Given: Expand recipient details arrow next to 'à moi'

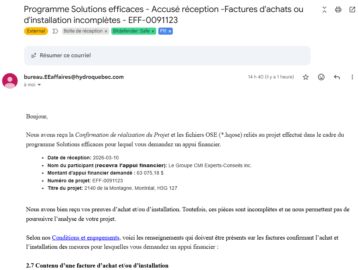Looking at the screenshot, I should (39, 85).
